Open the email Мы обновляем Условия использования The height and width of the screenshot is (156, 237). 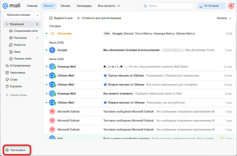pyautogui.click(x=139, y=50)
